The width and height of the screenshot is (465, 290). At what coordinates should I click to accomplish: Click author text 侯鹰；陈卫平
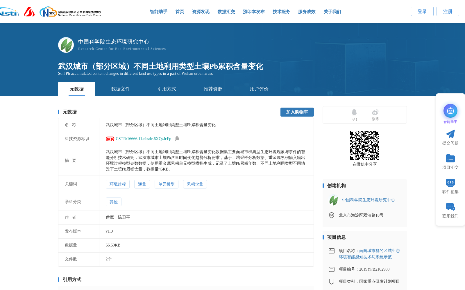[118, 217]
